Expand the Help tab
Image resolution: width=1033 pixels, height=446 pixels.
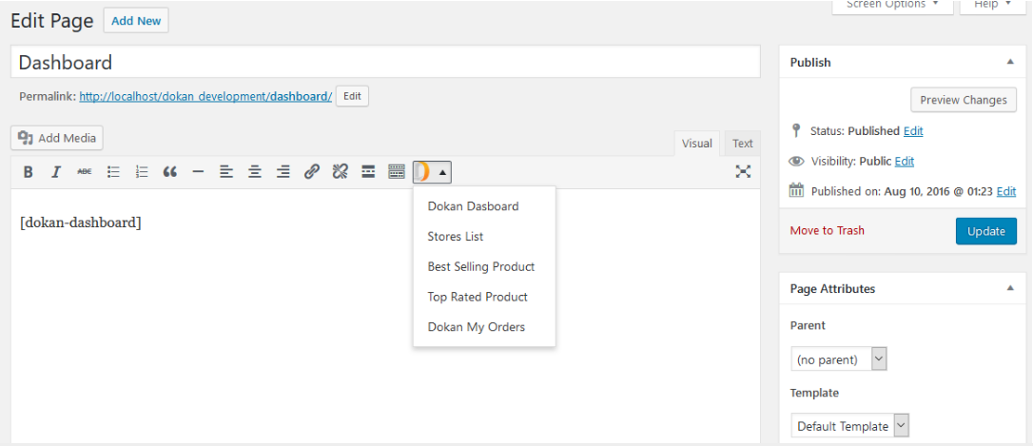(x=993, y=6)
